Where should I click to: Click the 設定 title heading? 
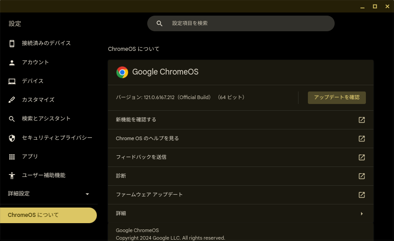click(x=15, y=24)
